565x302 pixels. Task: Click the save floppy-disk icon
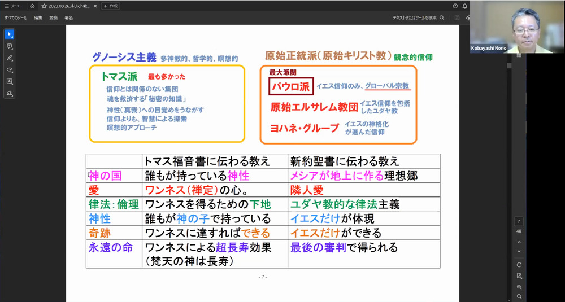click(457, 17)
